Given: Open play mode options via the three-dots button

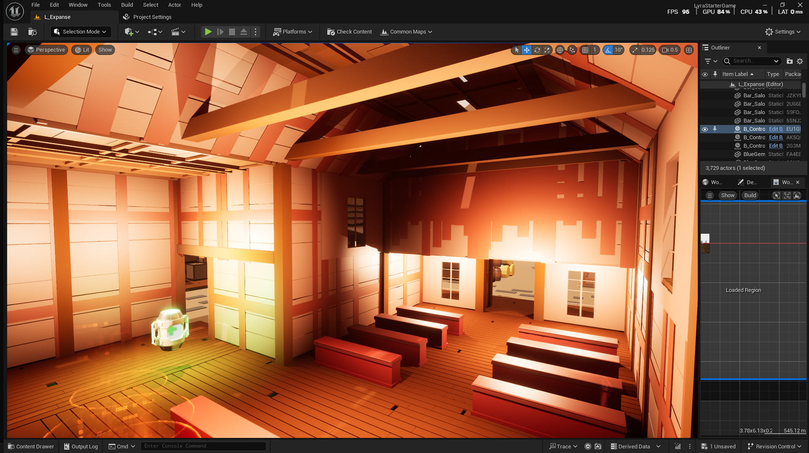Looking at the screenshot, I should click(255, 32).
